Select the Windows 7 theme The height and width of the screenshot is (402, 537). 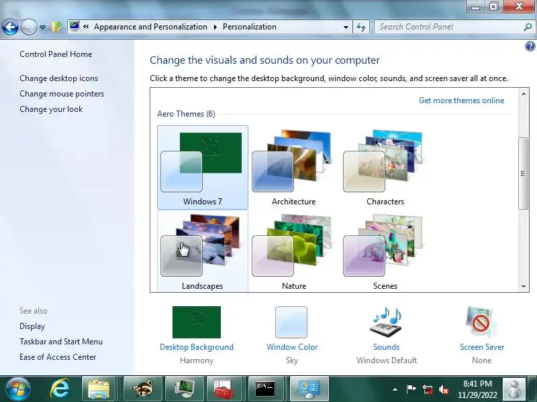(x=203, y=167)
